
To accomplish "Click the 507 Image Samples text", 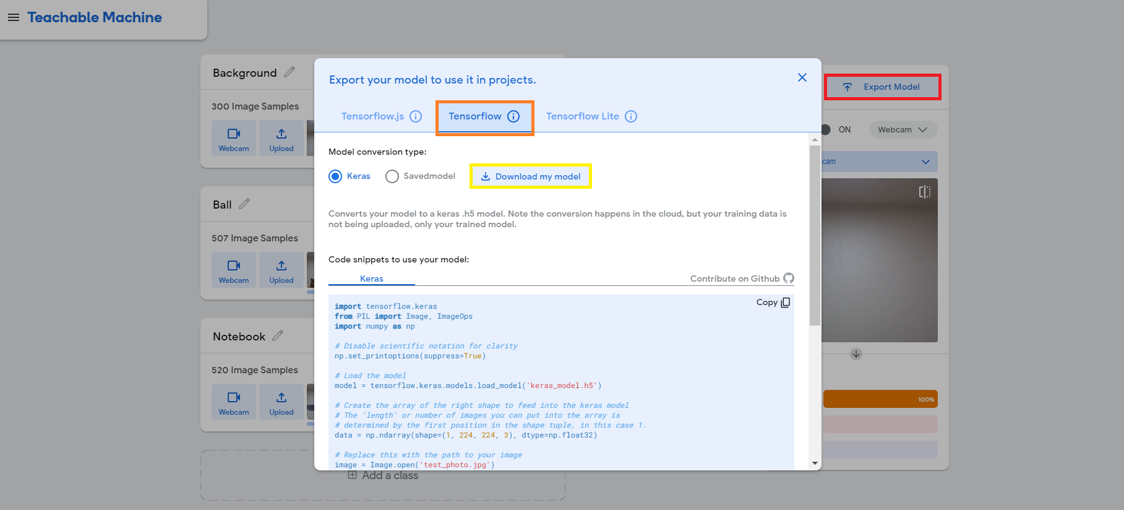I will [255, 238].
